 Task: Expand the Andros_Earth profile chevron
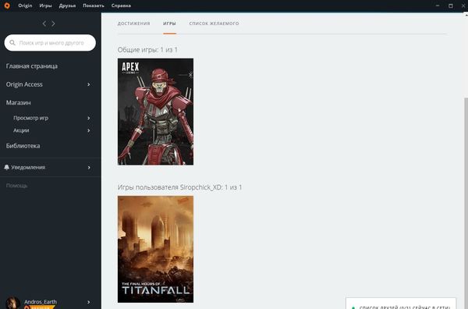89,302
